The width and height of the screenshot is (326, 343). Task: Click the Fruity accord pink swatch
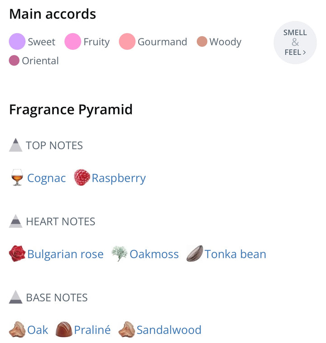(x=72, y=42)
